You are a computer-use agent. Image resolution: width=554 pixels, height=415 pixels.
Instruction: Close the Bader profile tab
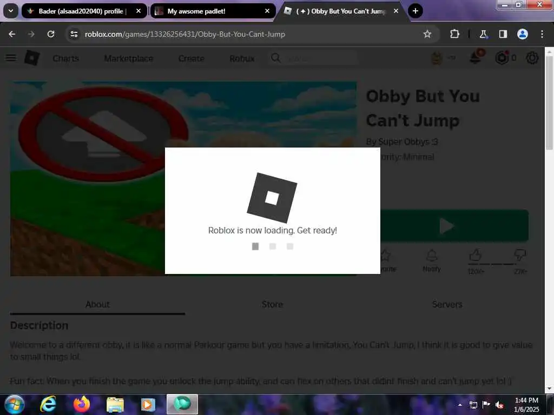[138, 11]
